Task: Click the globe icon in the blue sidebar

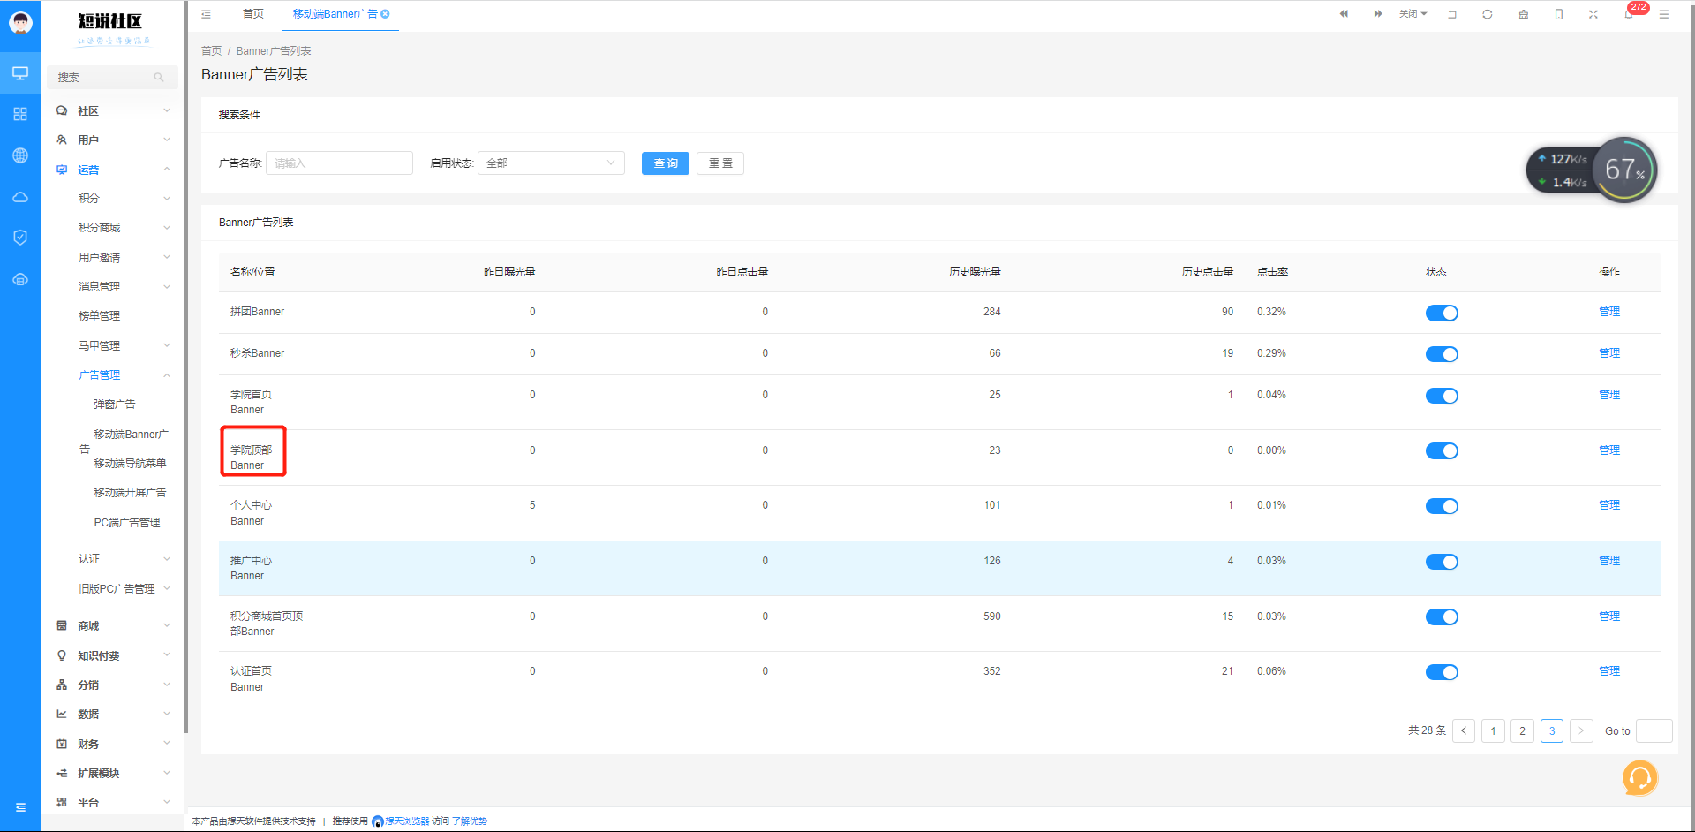Action: click(20, 155)
